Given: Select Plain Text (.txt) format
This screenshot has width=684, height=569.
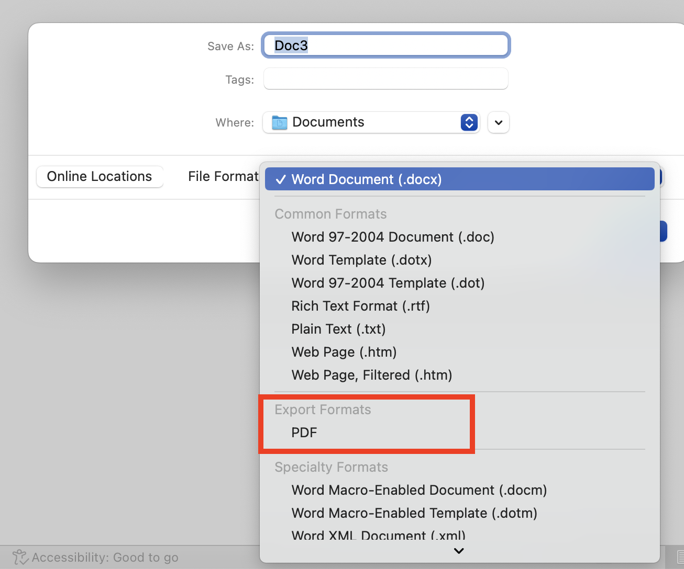Looking at the screenshot, I should (x=460, y=329).
